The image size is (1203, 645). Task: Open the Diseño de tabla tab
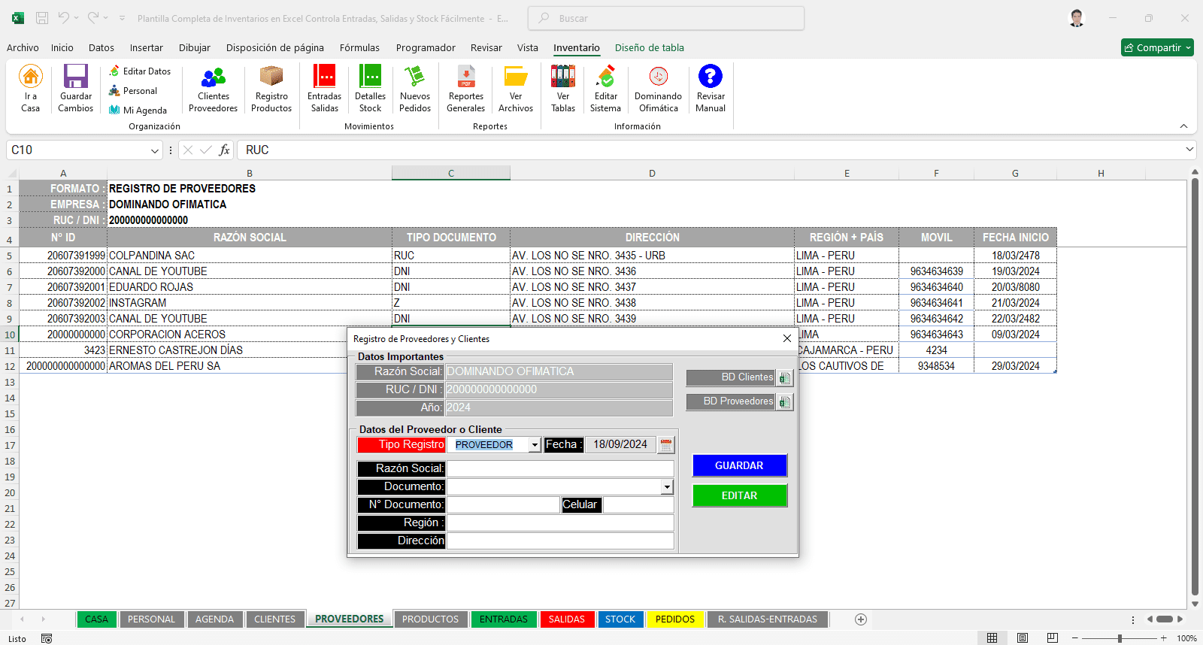pyautogui.click(x=650, y=47)
